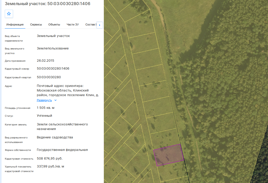This screenshot has height=183, width=268.
Task: Click the label Категория земель
Action: click(x=16, y=125)
